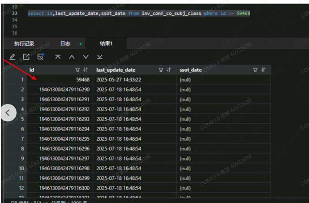The width and height of the screenshot is (309, 203).
Task: Select row number 2 header
Action: [x=15, y=90]
